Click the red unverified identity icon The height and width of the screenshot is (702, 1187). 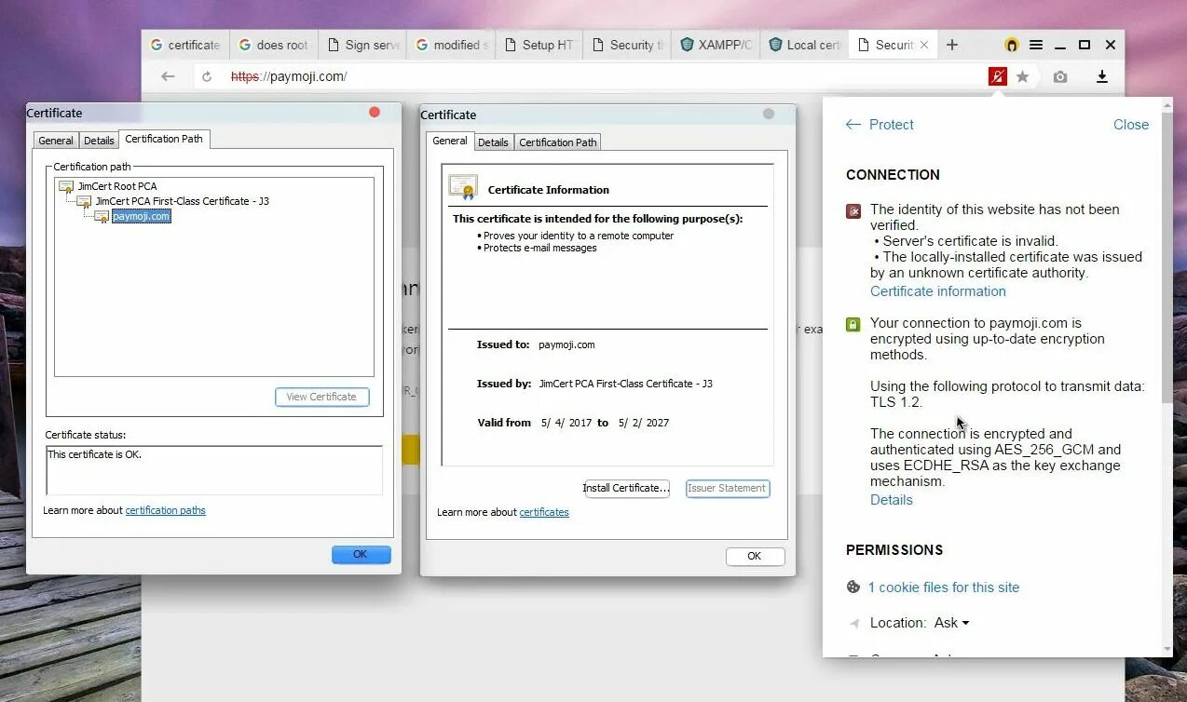tap(853, 211)
